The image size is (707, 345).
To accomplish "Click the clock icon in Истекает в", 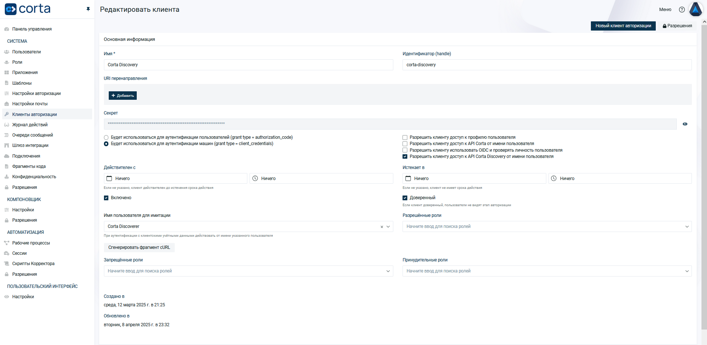I will [554, 178].
